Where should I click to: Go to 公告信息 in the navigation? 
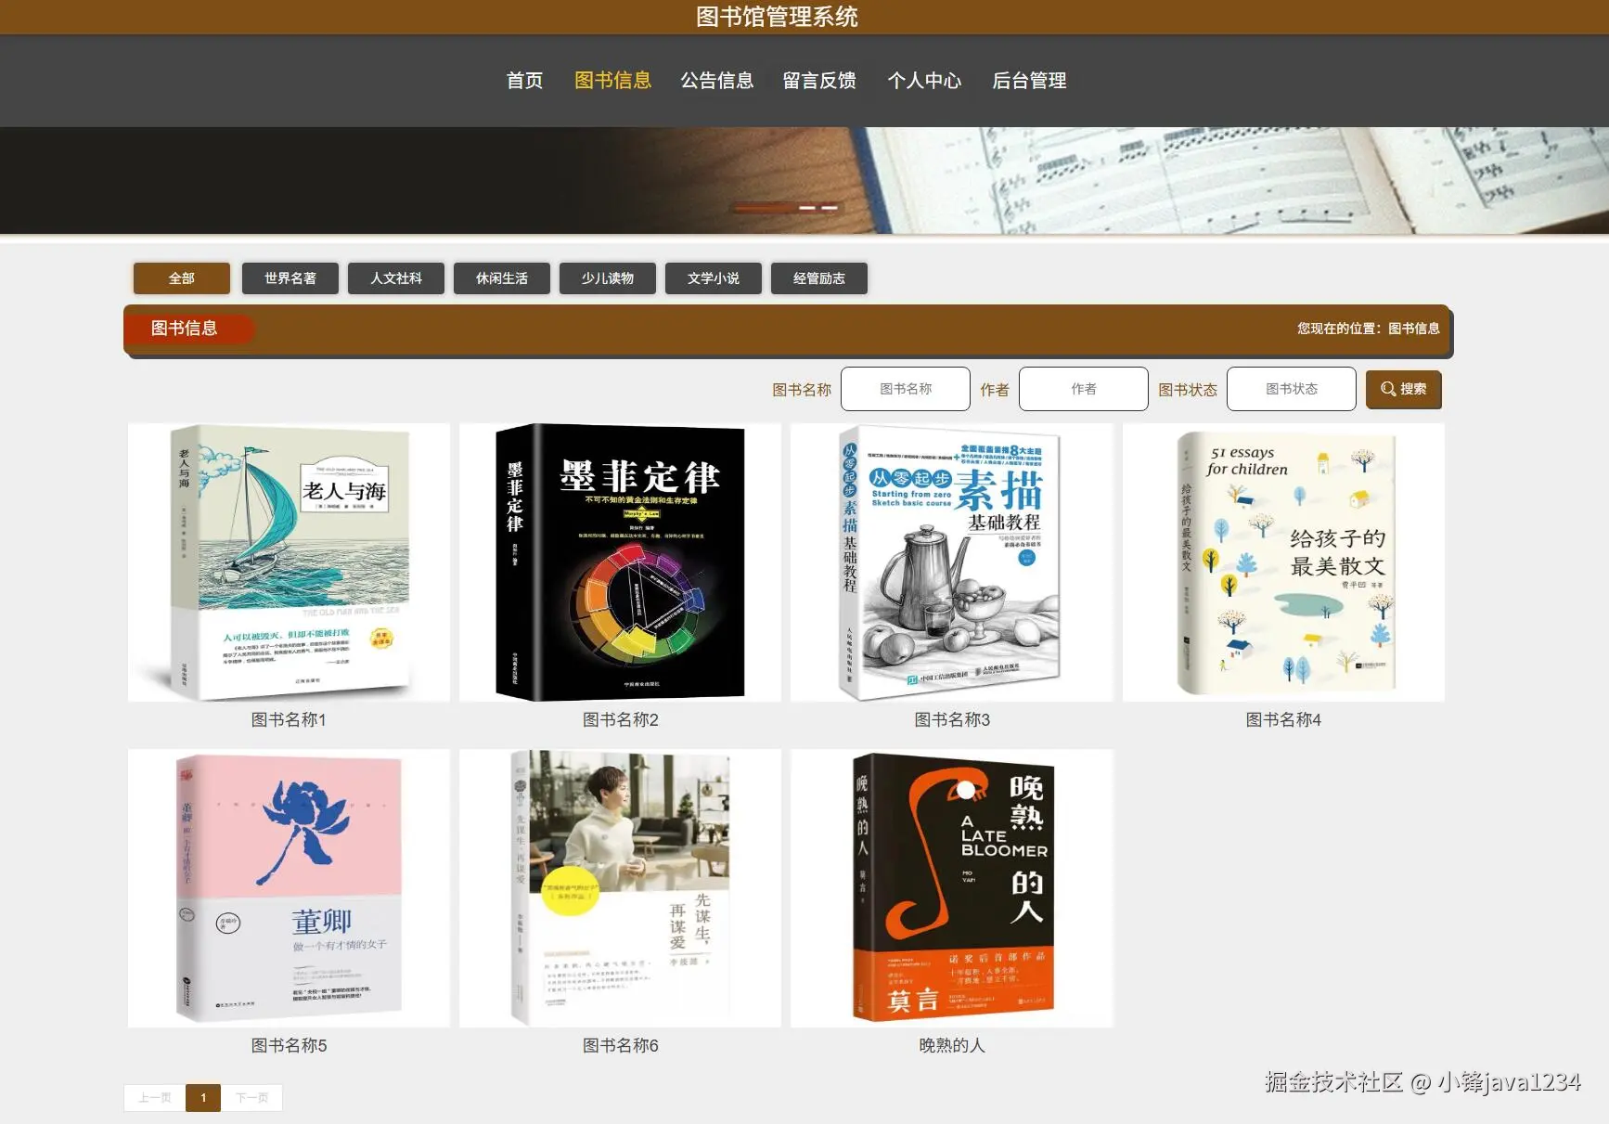click(x=716, y=81)
